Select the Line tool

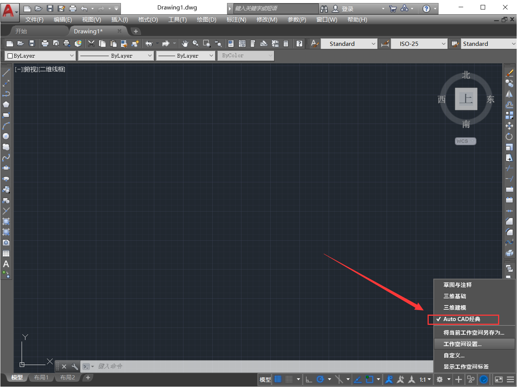click(6, 72)
